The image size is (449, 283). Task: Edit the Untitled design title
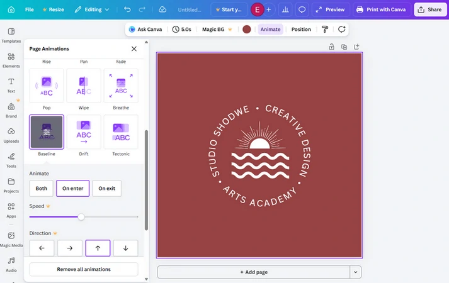[190, 9]
